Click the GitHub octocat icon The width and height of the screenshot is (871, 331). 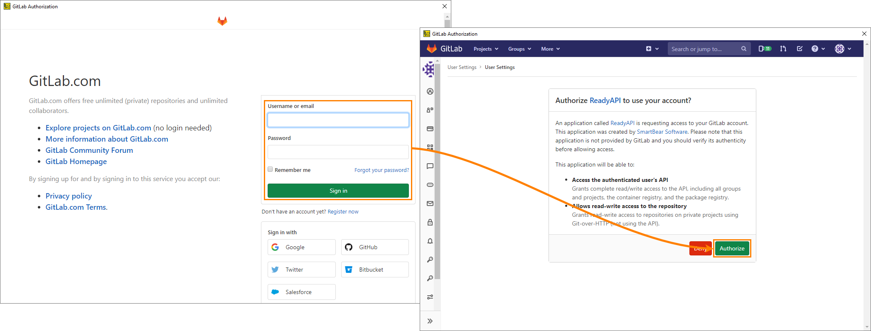click(349, 247)
